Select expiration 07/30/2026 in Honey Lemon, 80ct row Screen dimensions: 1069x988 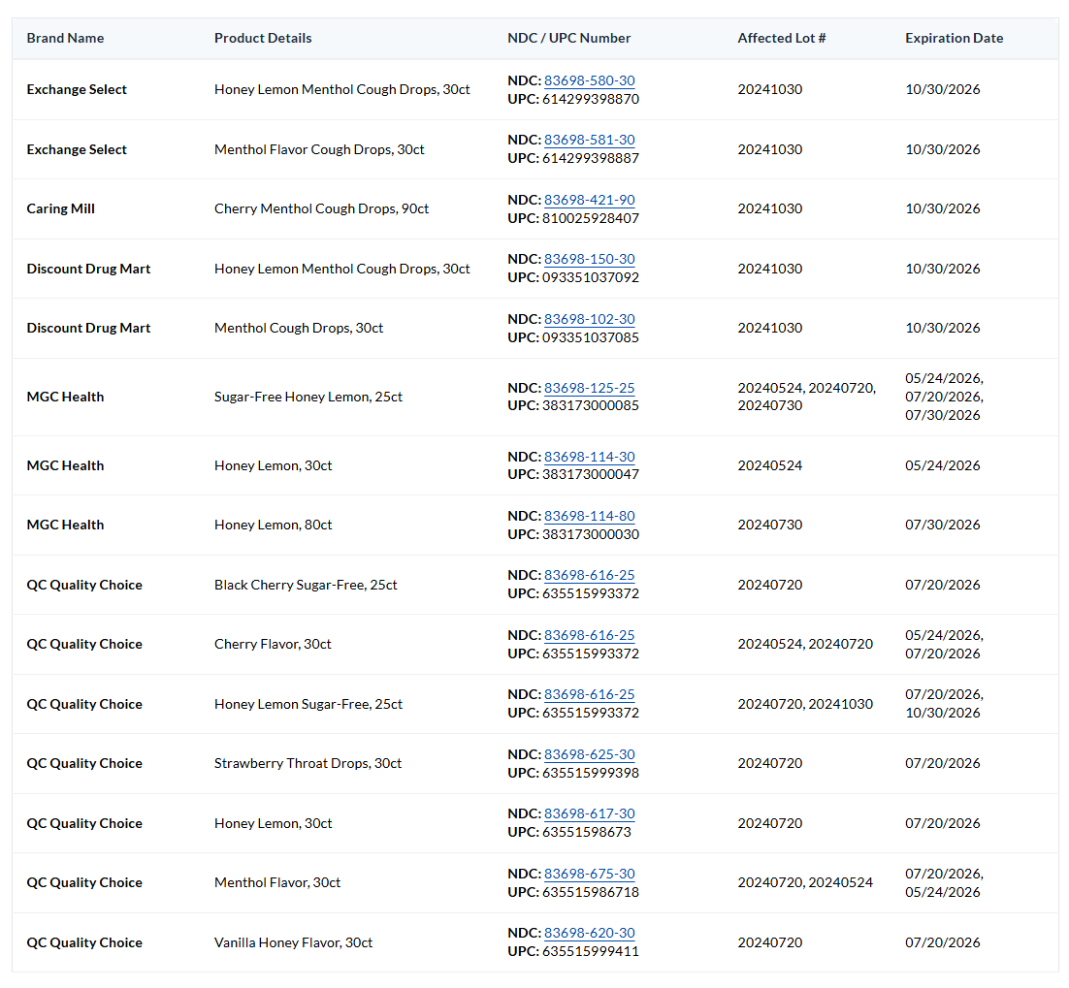(942, 525)
